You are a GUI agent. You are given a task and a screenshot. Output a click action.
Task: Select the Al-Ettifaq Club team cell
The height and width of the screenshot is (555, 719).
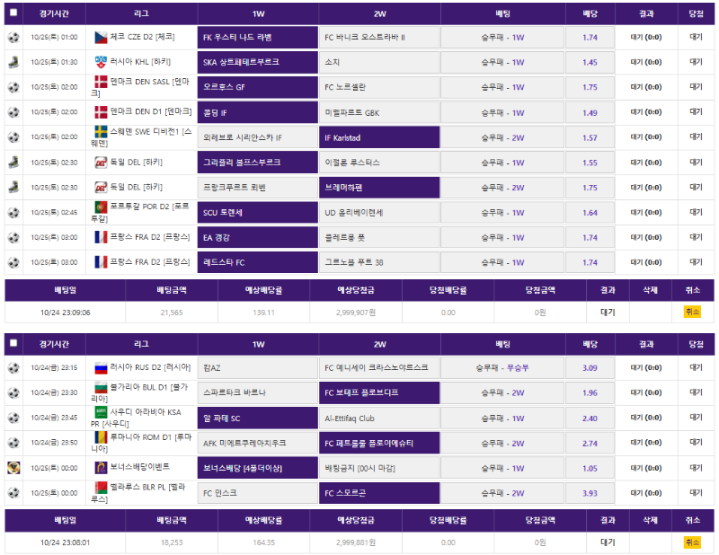(x=380, y=418)
